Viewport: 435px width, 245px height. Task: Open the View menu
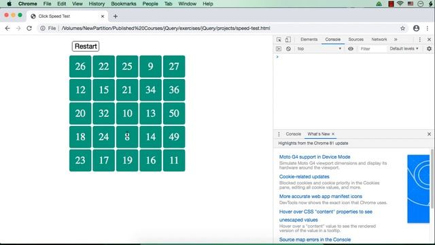tap(77, 3)
